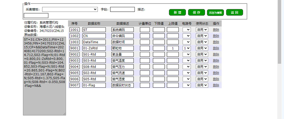Click the data name field 01-ZsRtd

(94, 48)
